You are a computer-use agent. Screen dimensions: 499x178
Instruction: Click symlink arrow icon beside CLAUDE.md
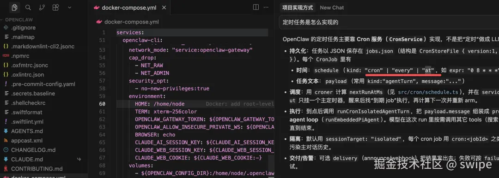pyautogui.click(x=79, y=159)
